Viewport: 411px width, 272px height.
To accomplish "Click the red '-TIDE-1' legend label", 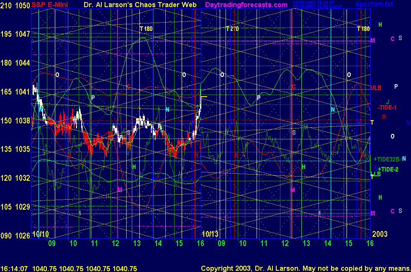I will tap(387, 108).
